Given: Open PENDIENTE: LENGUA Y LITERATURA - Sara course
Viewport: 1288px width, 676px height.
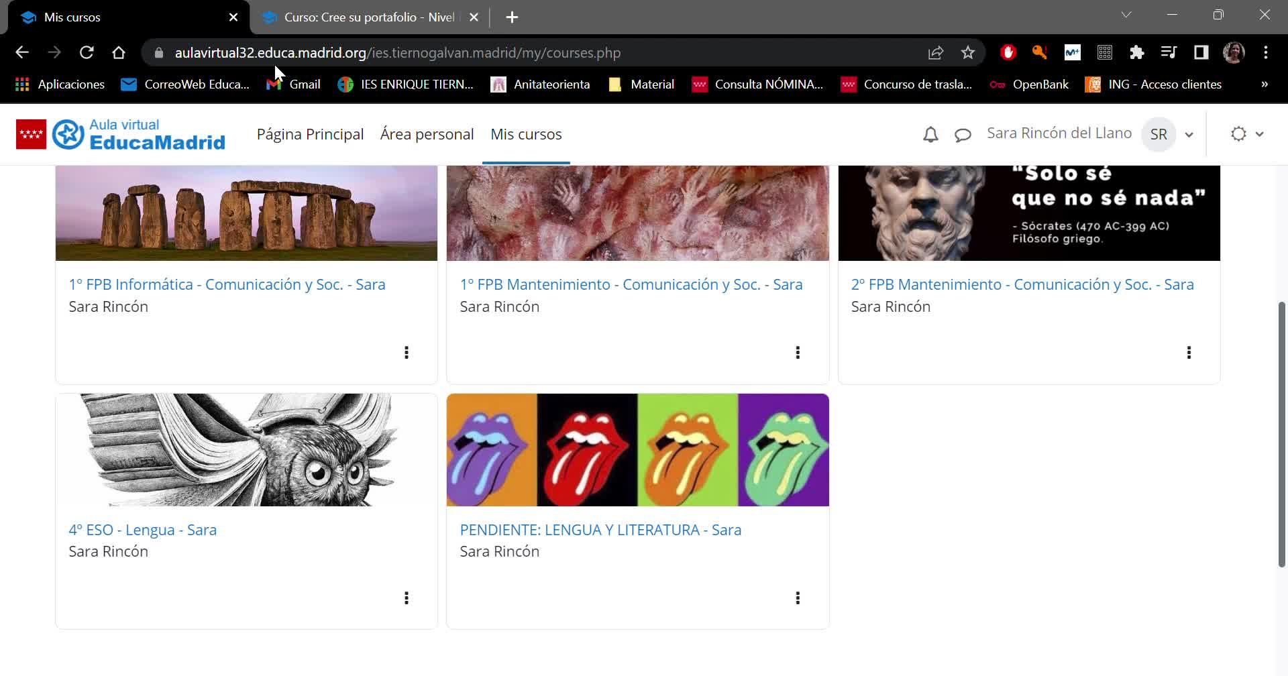Looking at the screenshot, I should 600,530.
